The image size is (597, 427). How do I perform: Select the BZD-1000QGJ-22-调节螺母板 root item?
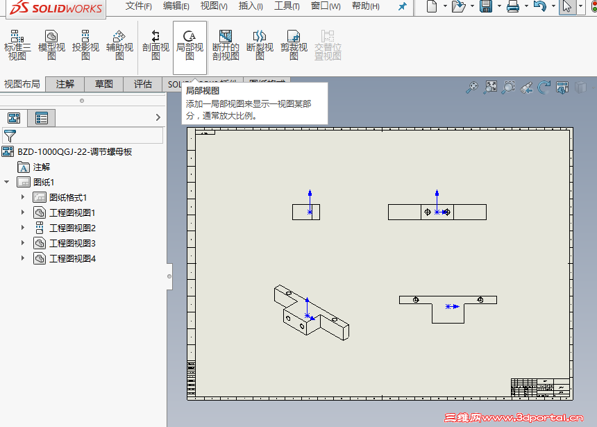[x=75, y=152]
